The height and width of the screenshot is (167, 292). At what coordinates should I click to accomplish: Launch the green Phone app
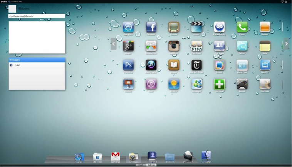pyautogui.click(x=242, y=27)
